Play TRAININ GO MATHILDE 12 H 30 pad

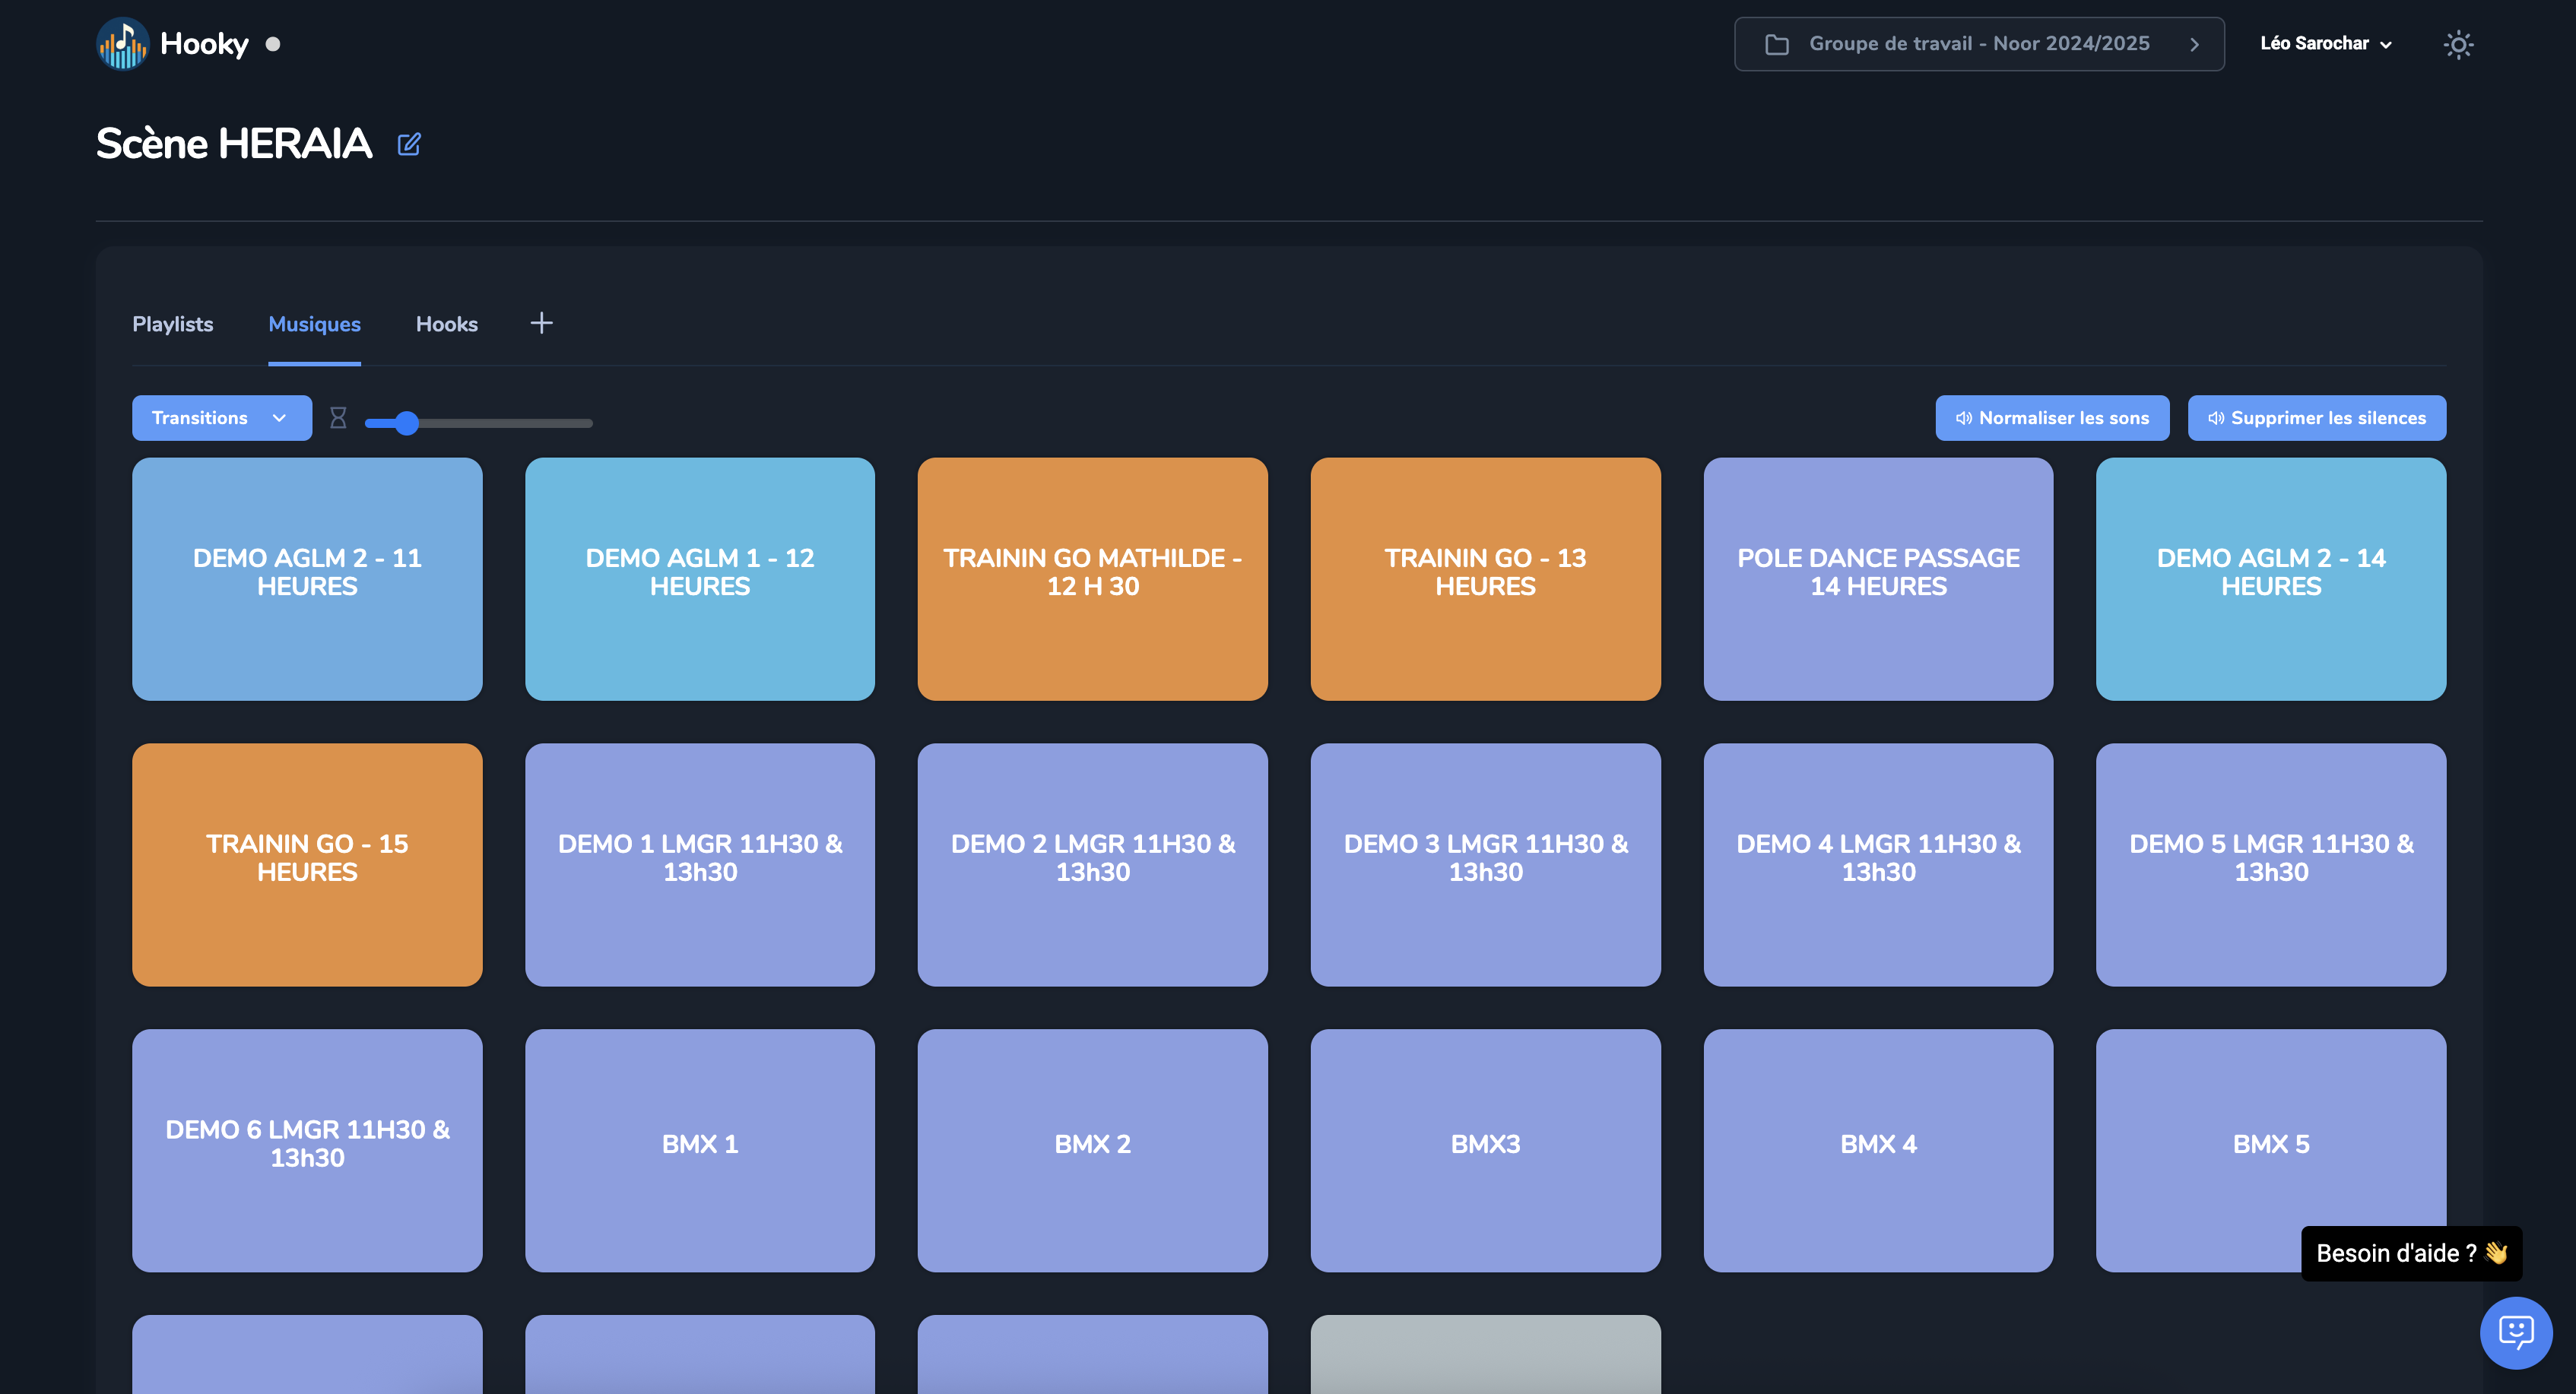(1092, 579)
